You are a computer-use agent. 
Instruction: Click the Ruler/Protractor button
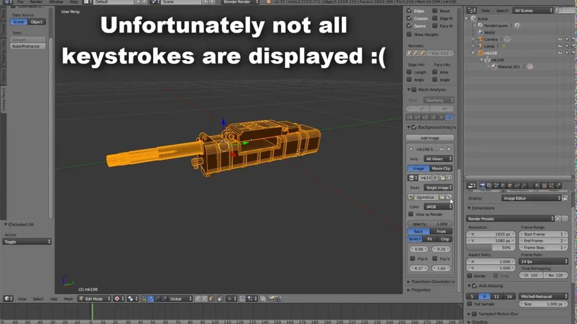pos(27,46)
